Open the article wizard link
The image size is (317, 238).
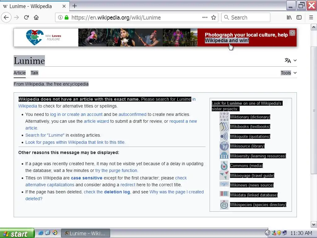[x=96, y=121]
